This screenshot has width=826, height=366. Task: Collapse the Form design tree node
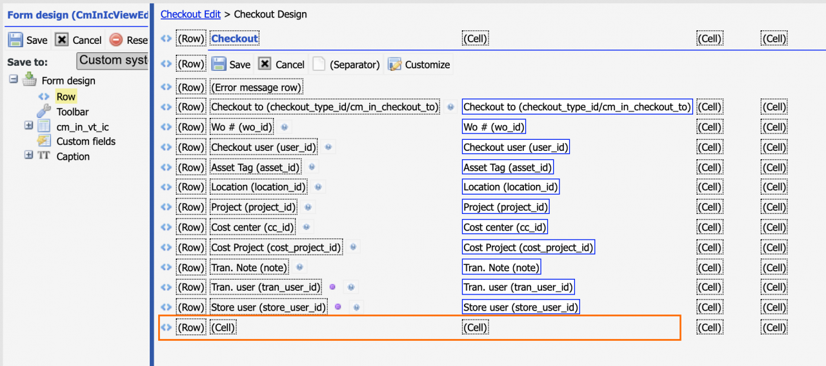[13, 79]
